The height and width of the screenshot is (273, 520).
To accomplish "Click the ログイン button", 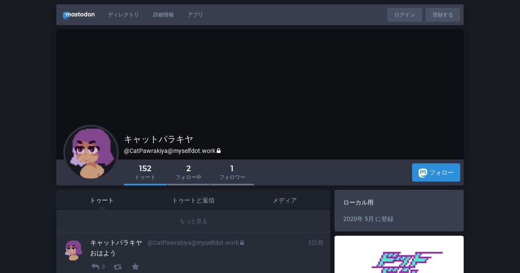I will (x=405, y=15).
